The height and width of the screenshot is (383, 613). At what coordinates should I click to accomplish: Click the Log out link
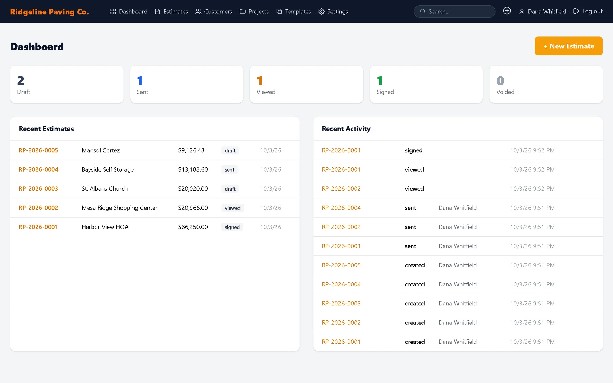[x=588, y=11]
